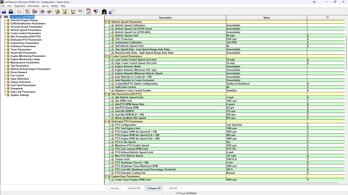Click the greyed-out ECM toolbar icon

pos(80,11)
